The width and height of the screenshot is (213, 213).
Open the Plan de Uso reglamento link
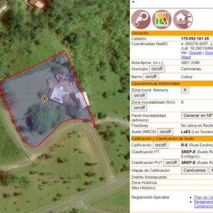pyautogui.click(x=204, y=197)
